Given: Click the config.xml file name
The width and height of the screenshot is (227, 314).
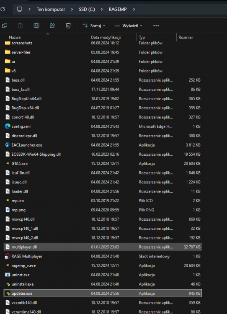Looking at the screenshot, I should pos(21,126).
